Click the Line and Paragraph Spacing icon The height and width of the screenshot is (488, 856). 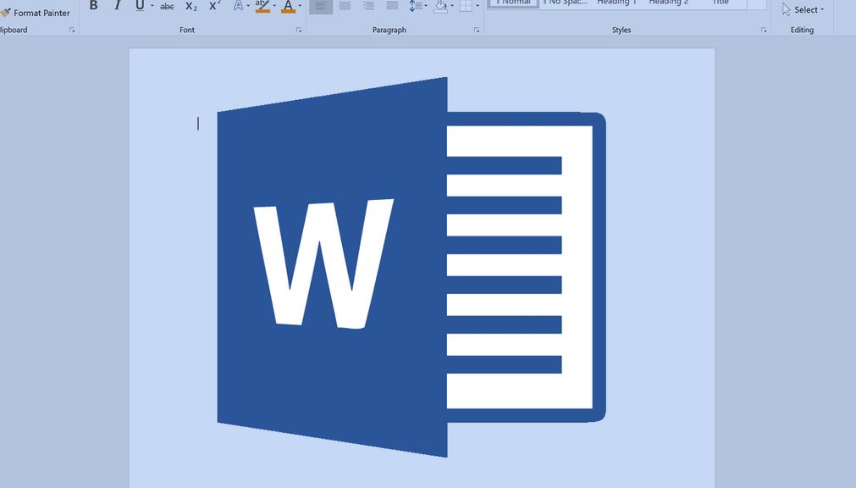415,6
